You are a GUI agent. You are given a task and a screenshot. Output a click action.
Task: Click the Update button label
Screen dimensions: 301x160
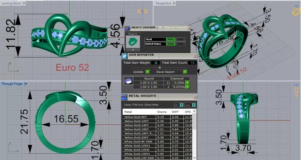[x=138, y=72]
